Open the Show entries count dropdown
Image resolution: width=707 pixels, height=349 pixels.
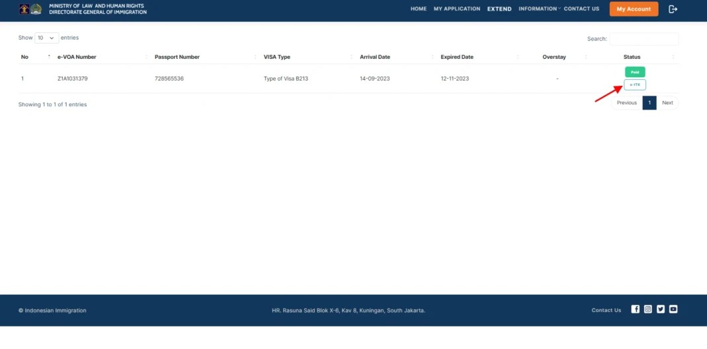tap(46, 38)
